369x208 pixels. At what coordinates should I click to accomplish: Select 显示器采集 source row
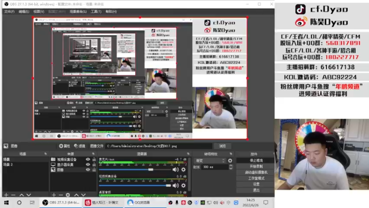point(73,165)
